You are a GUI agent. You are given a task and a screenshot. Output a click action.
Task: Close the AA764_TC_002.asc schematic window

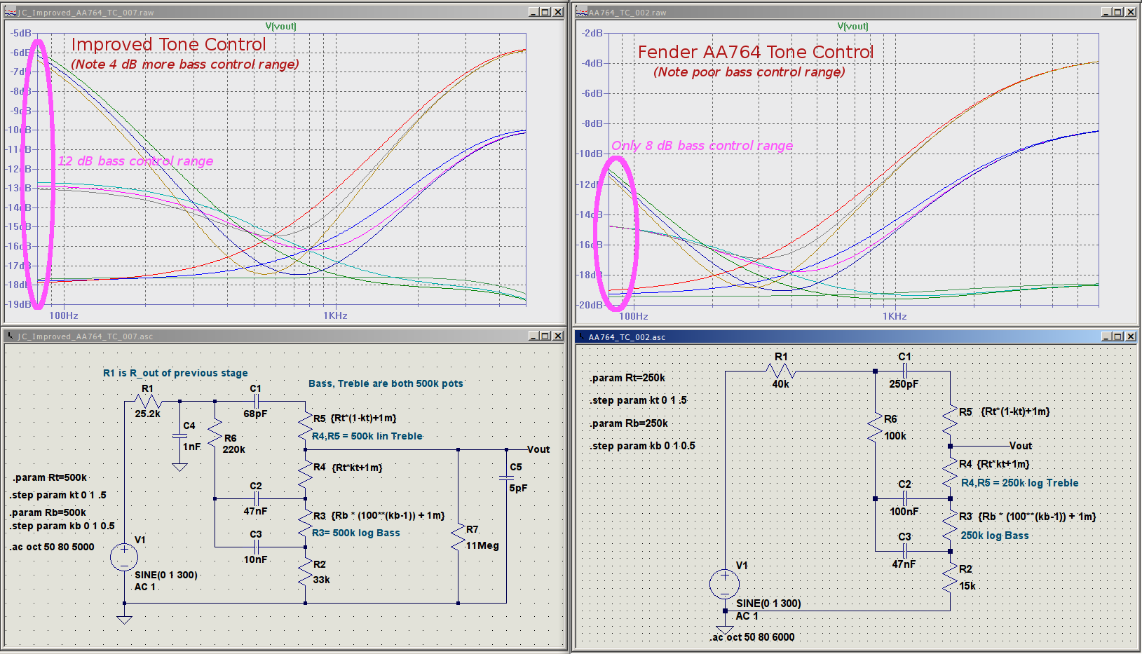(x=1130, y=336)
